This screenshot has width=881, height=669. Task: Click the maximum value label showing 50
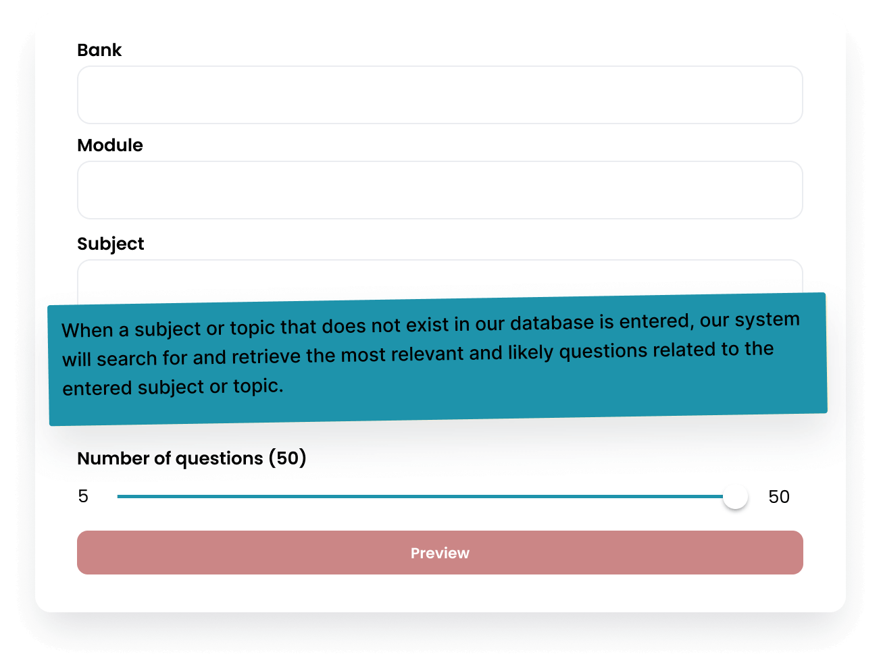pyautogui.click(x=779, y=496)
